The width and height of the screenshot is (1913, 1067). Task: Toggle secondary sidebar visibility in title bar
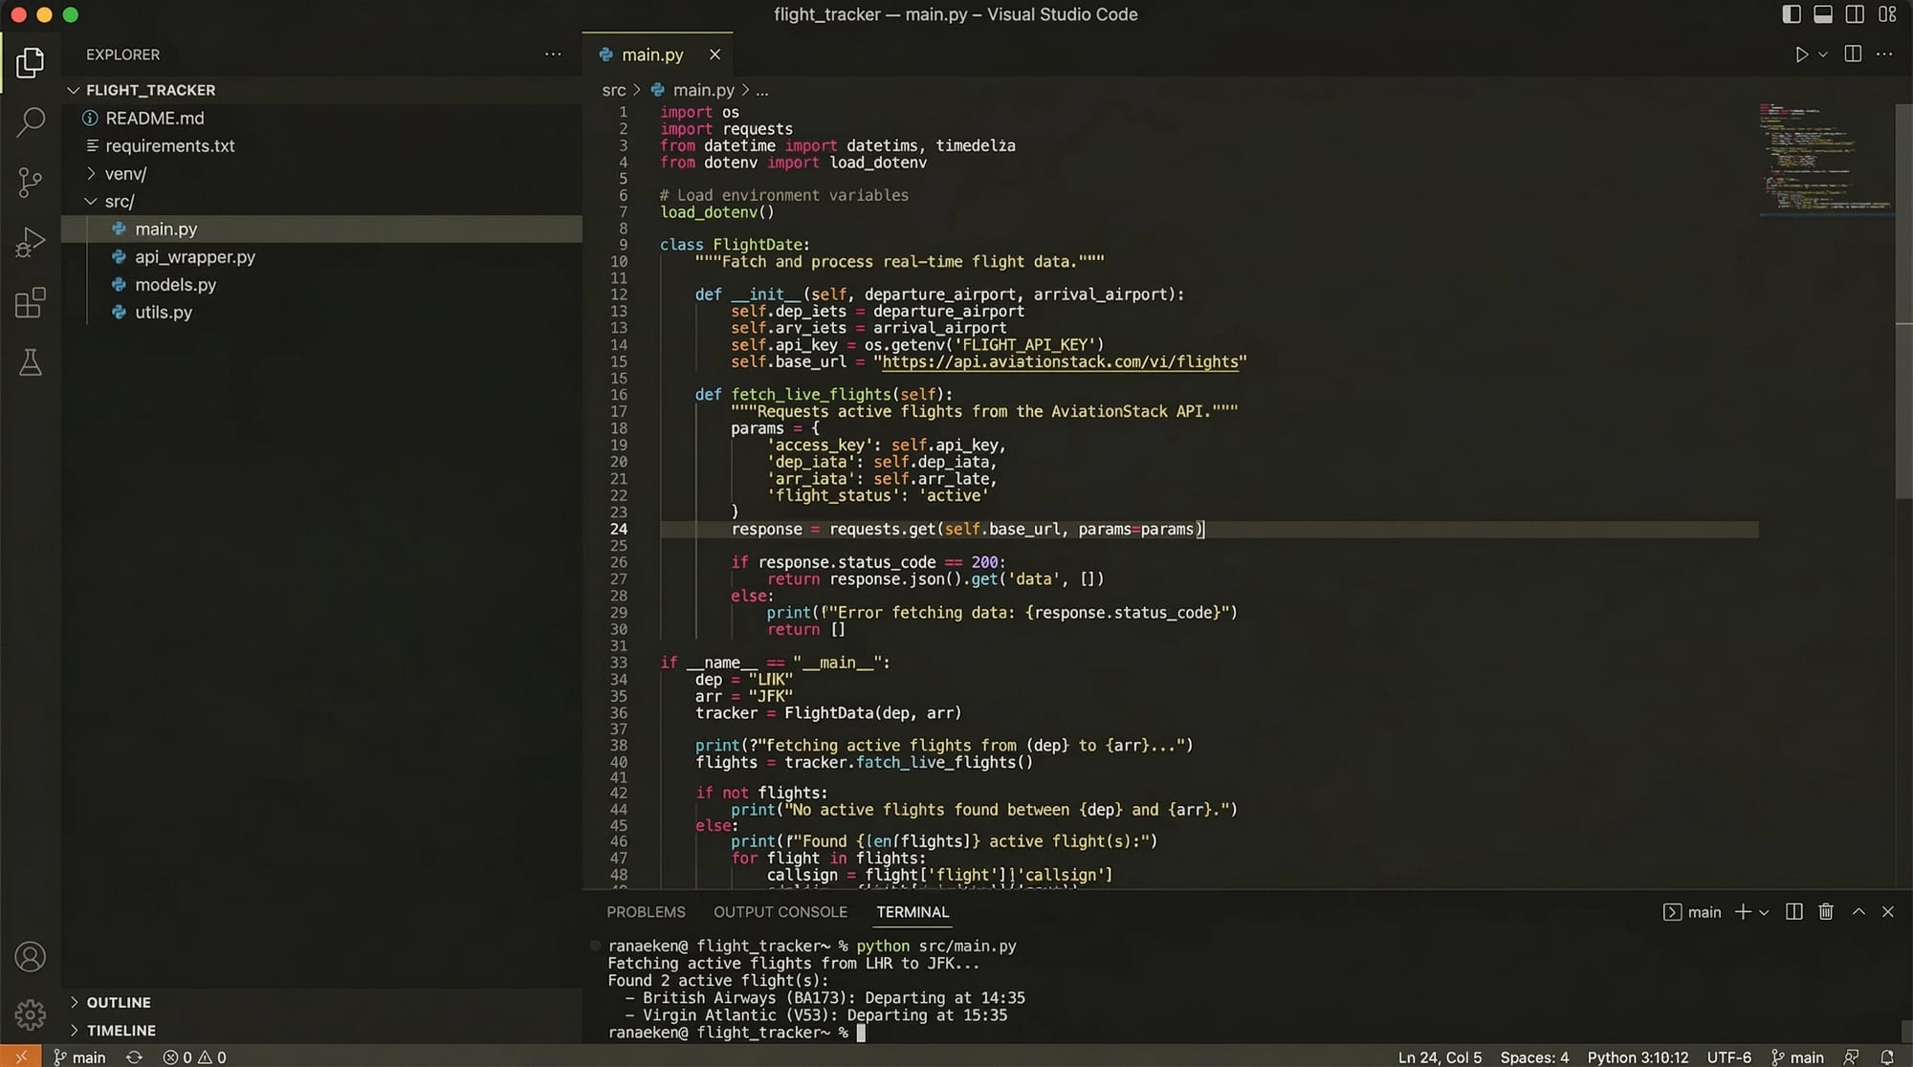[1855, 14]
